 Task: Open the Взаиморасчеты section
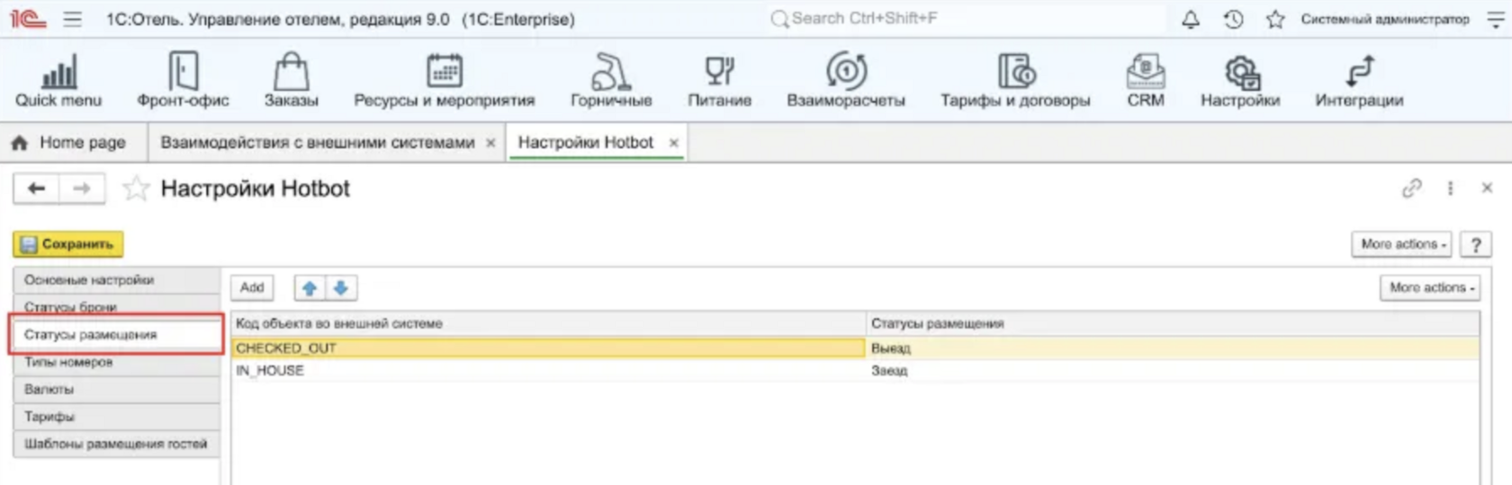coord(846,80)
